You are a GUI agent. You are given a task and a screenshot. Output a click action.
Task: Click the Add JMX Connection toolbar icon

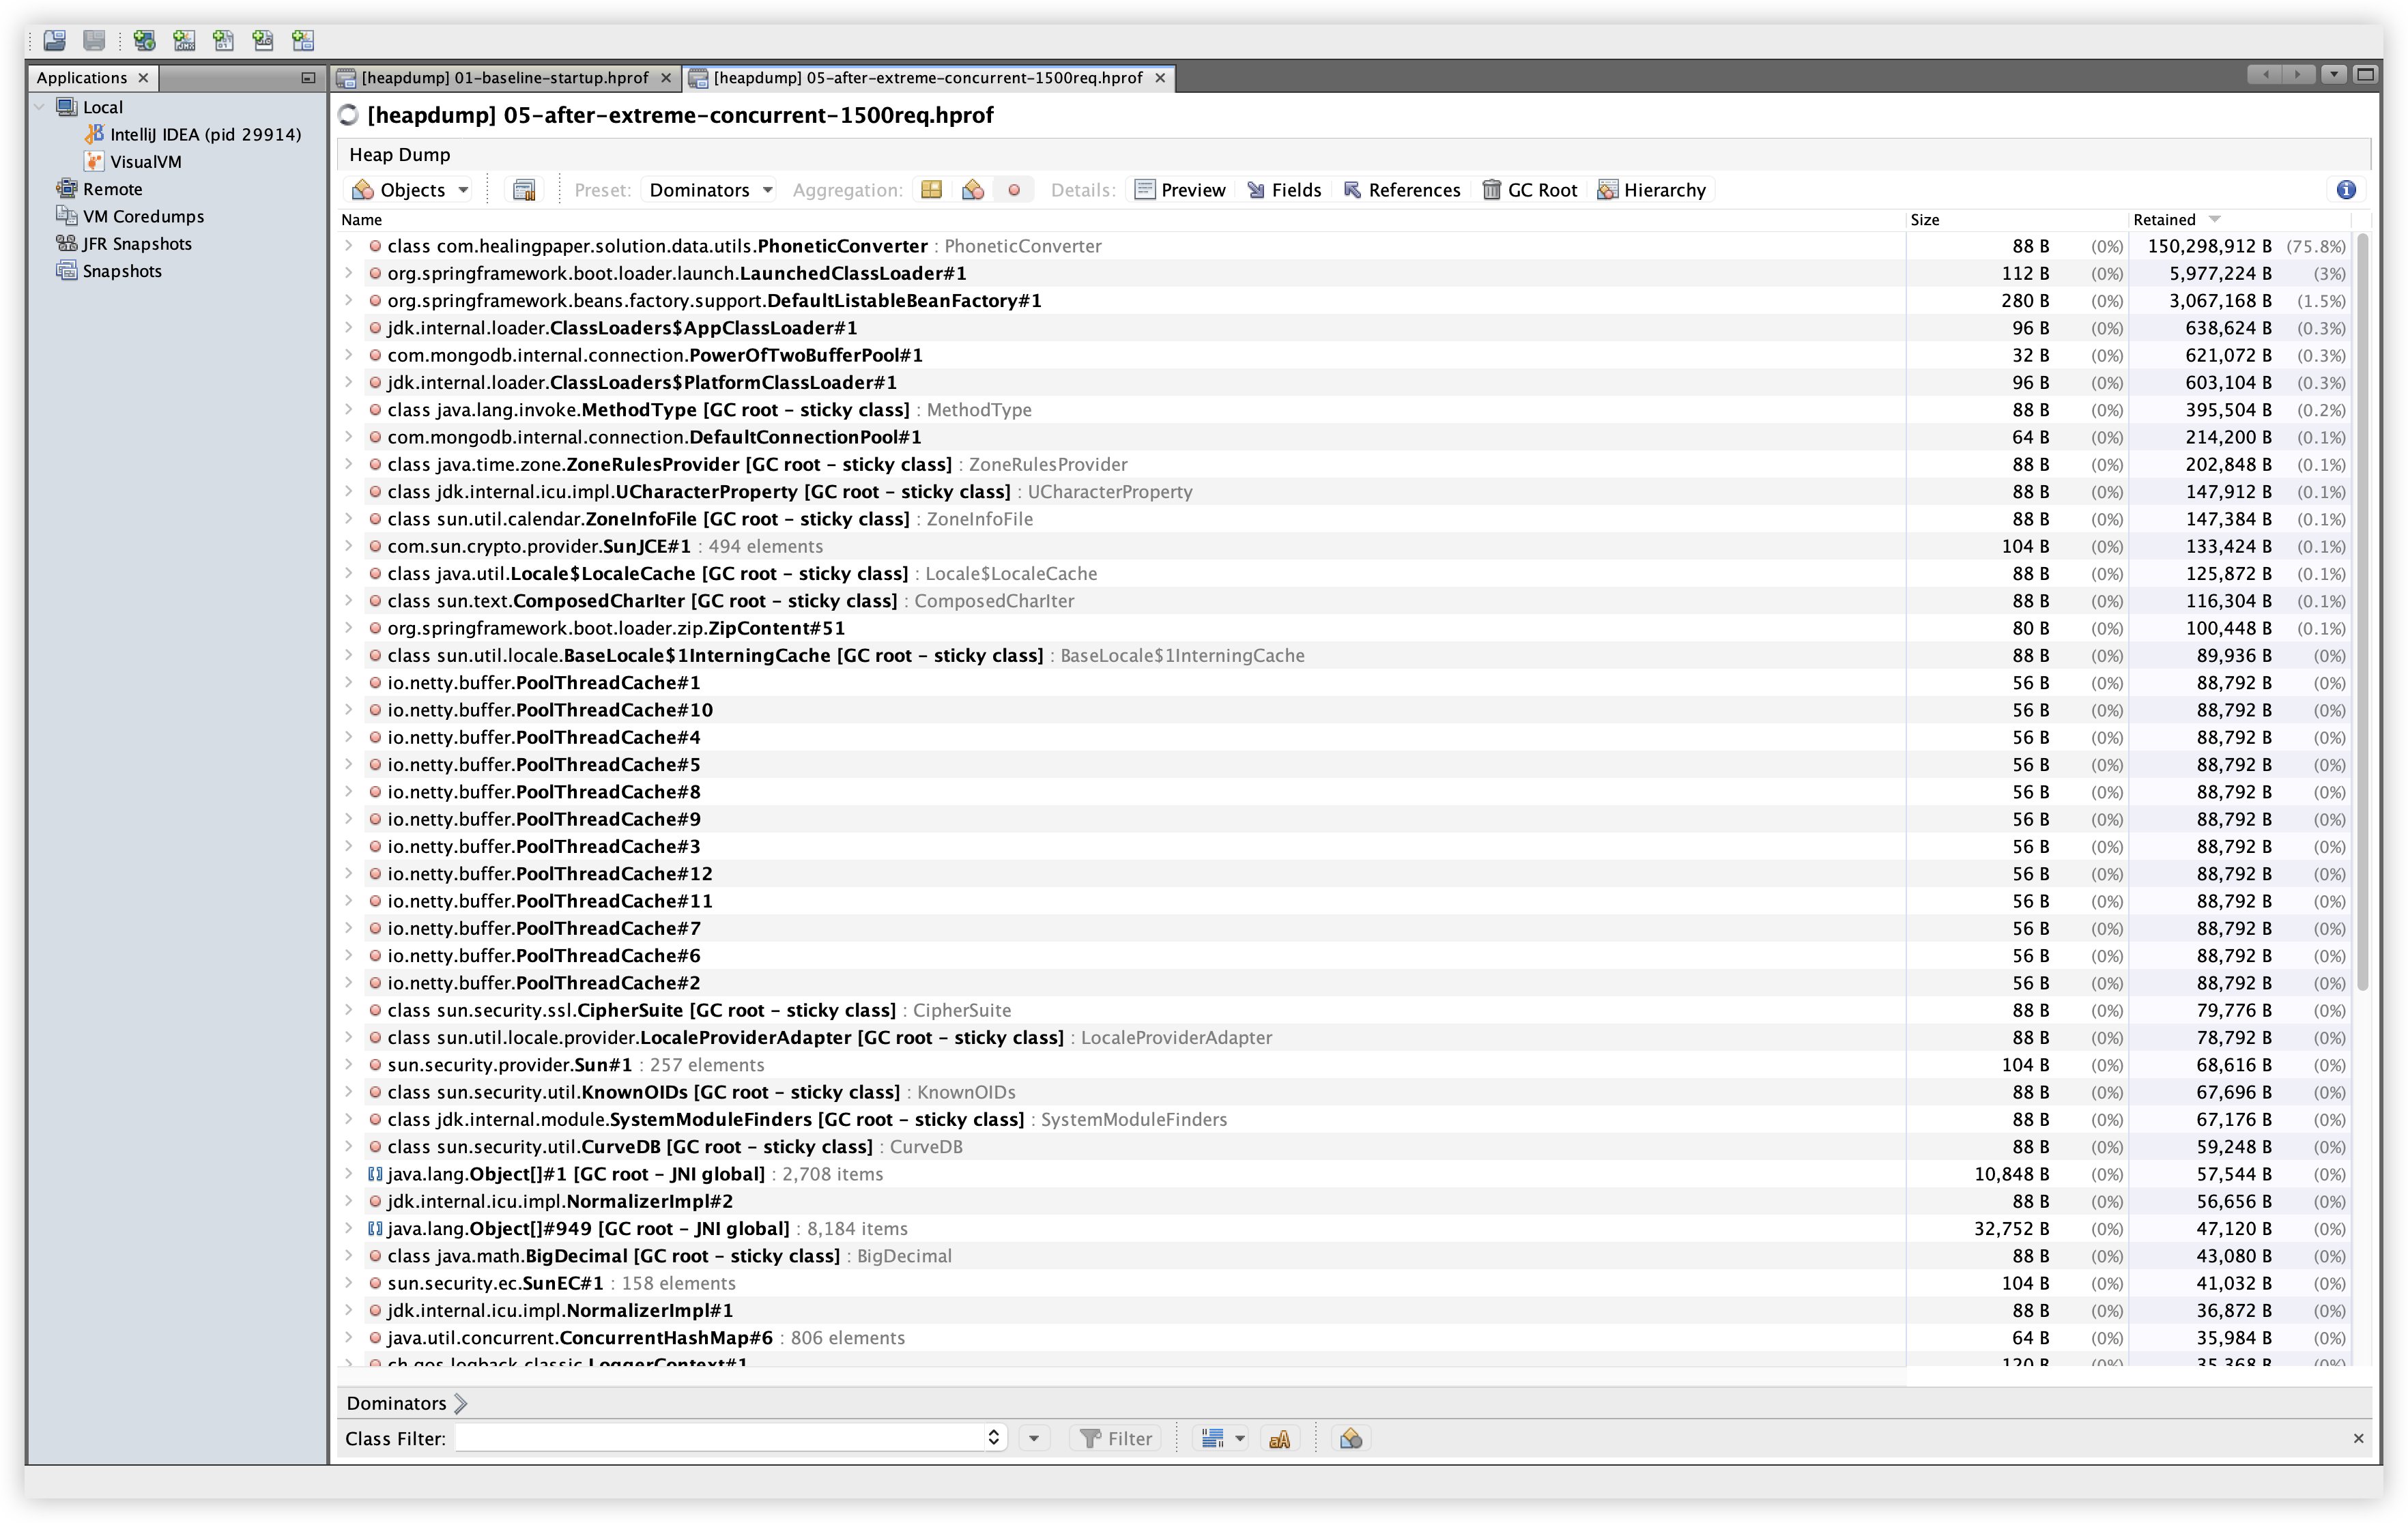pos(184,40)
